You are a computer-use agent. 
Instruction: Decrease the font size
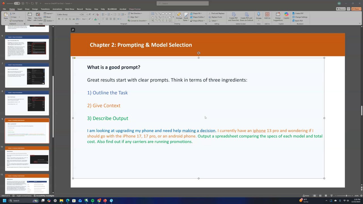(x=94, y=14)
